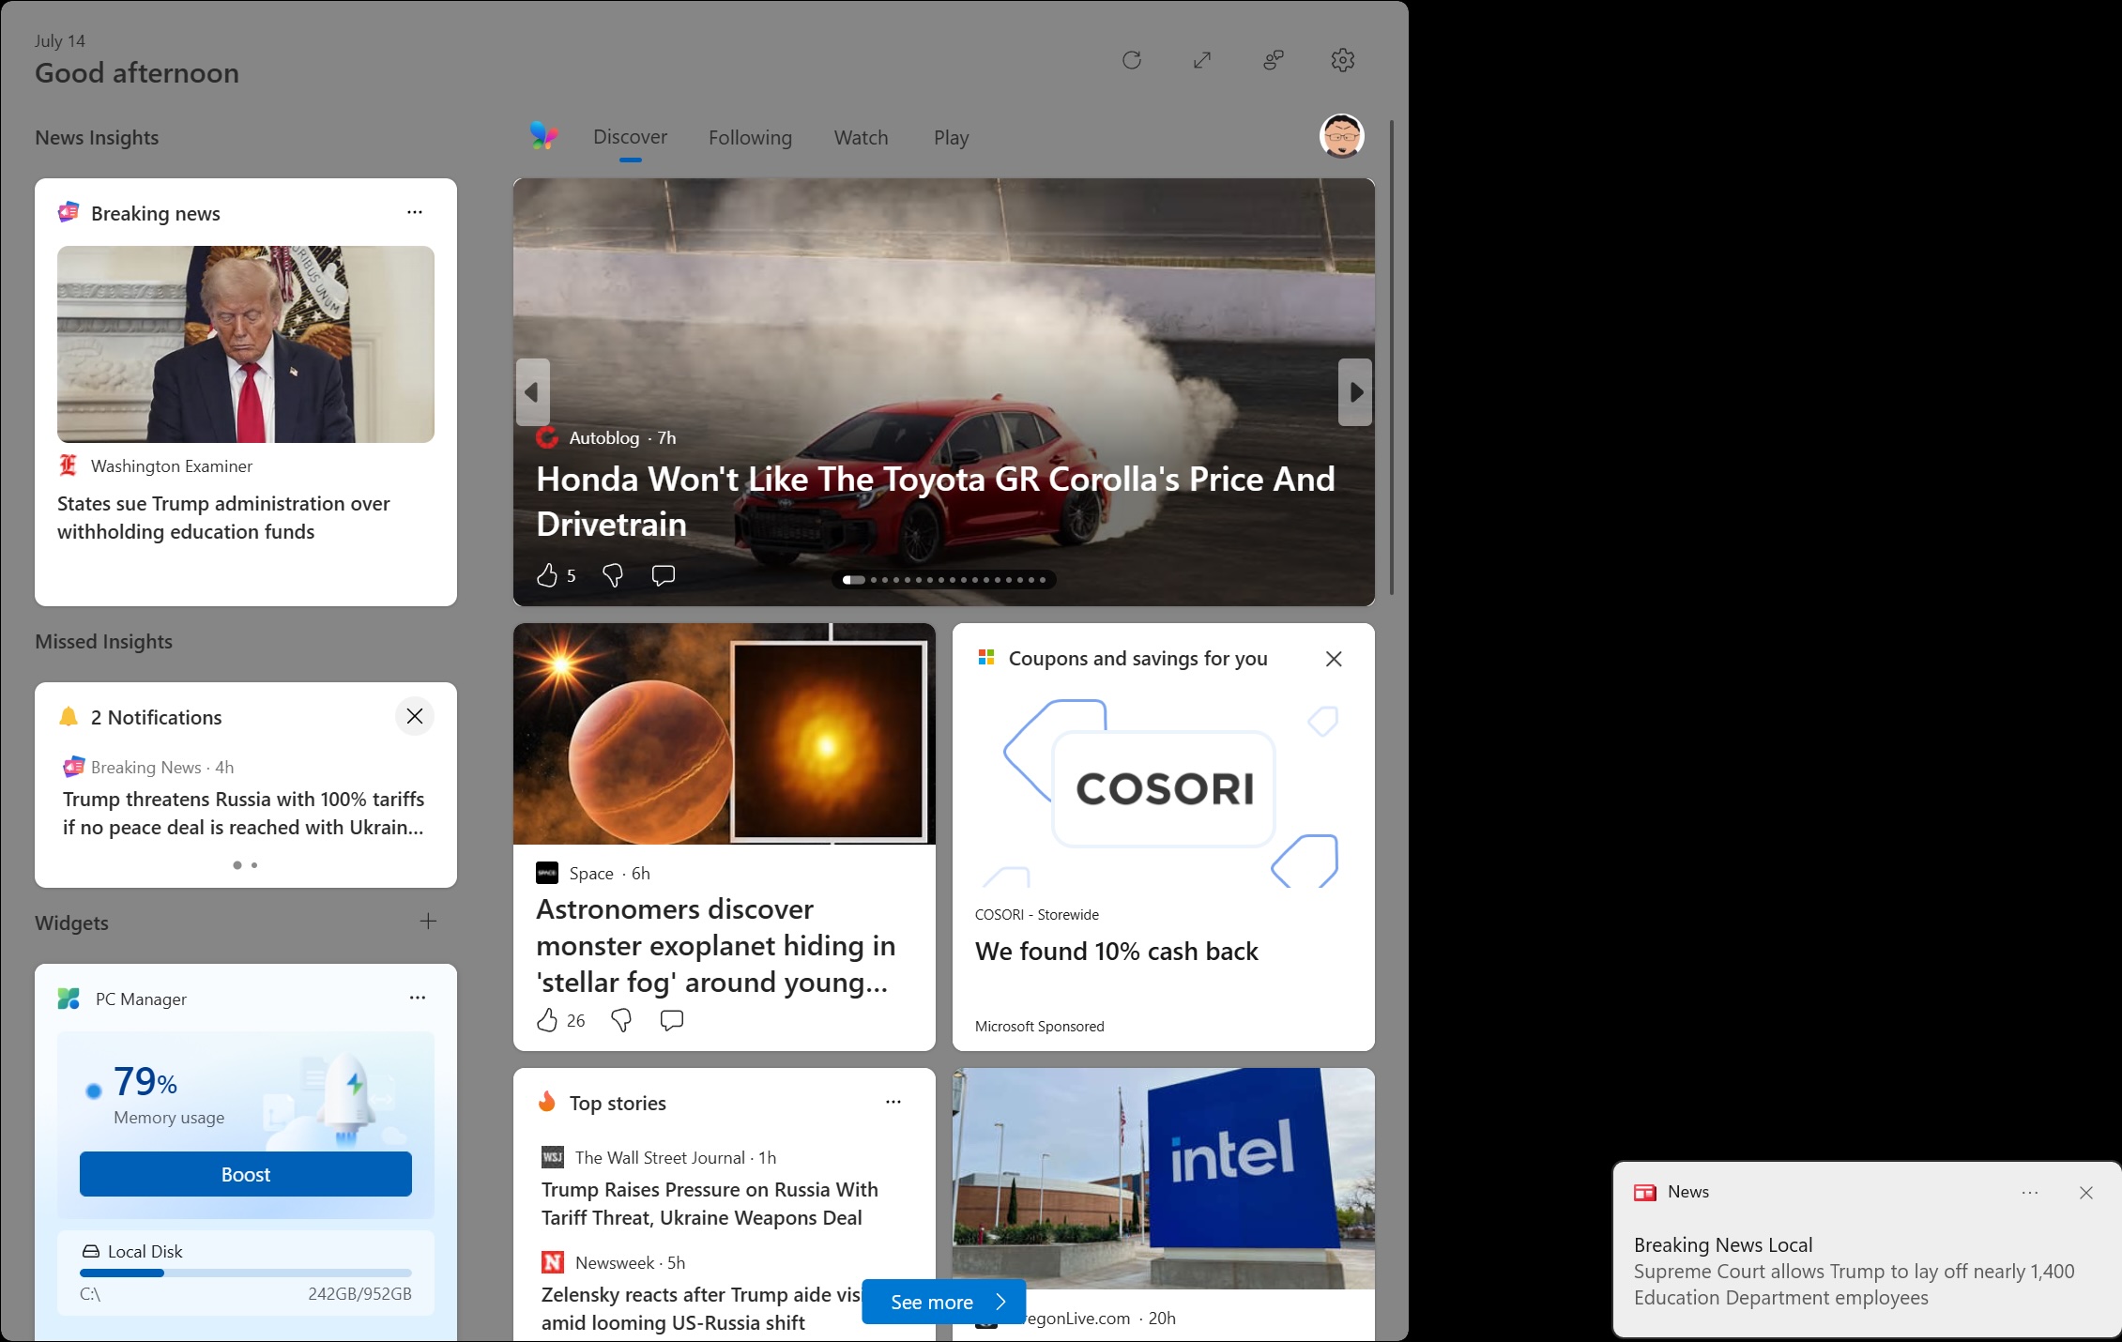Image resolution: width=2122 pixels, height=1342 pixels.
Task: Open Top stories card more options
Action: [x=893, y=1103]
